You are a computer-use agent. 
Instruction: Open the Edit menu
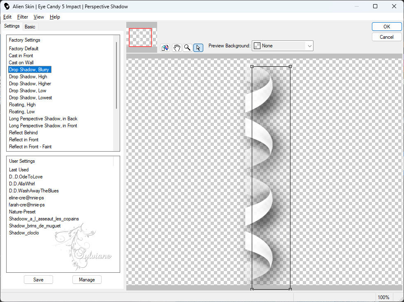click(x=7, y=17)
